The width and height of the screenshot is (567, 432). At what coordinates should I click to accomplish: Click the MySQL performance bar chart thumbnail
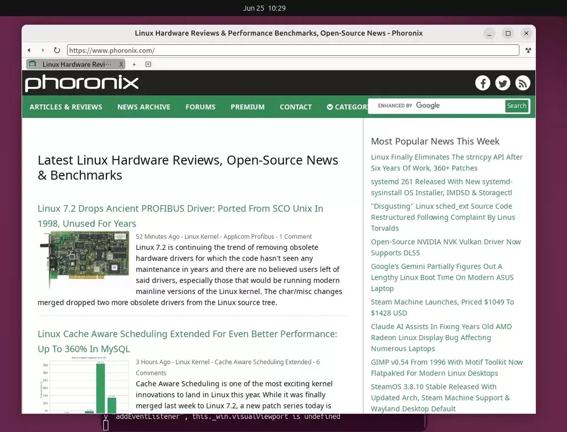coord(84,384)
